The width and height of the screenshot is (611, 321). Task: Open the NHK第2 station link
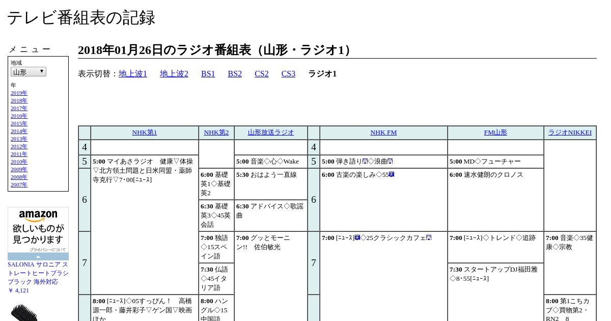point(216,132)
